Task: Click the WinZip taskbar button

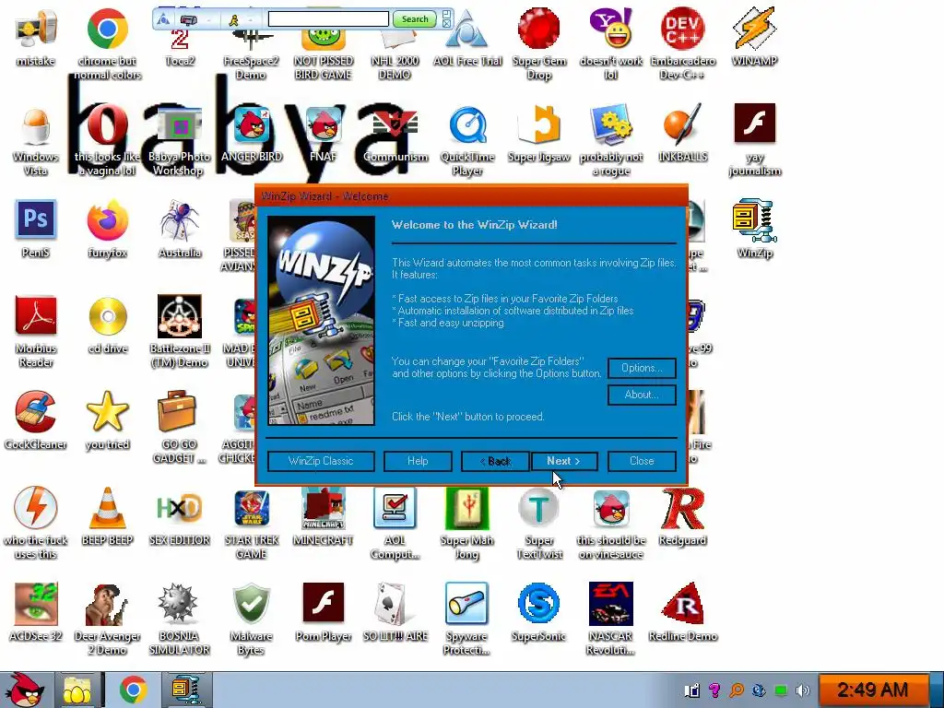Action: tap(186, 690)
